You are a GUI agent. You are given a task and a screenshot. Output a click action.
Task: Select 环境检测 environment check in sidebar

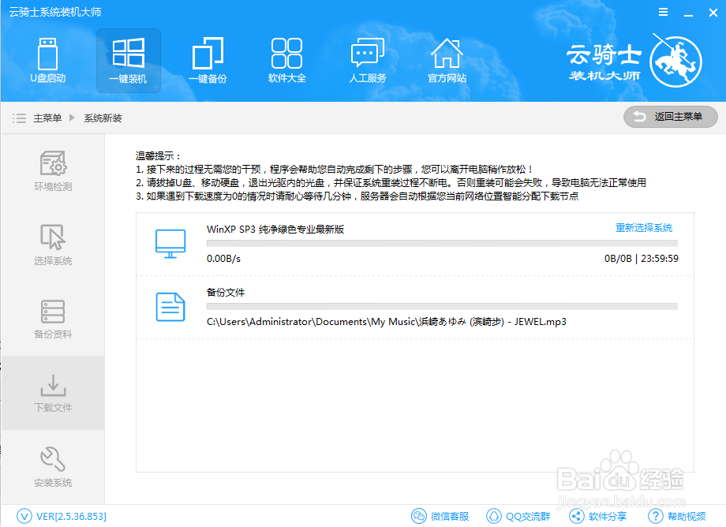click(x=52, y=169)
